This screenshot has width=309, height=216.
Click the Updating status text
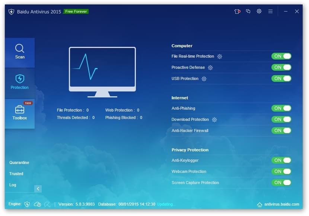166,204
